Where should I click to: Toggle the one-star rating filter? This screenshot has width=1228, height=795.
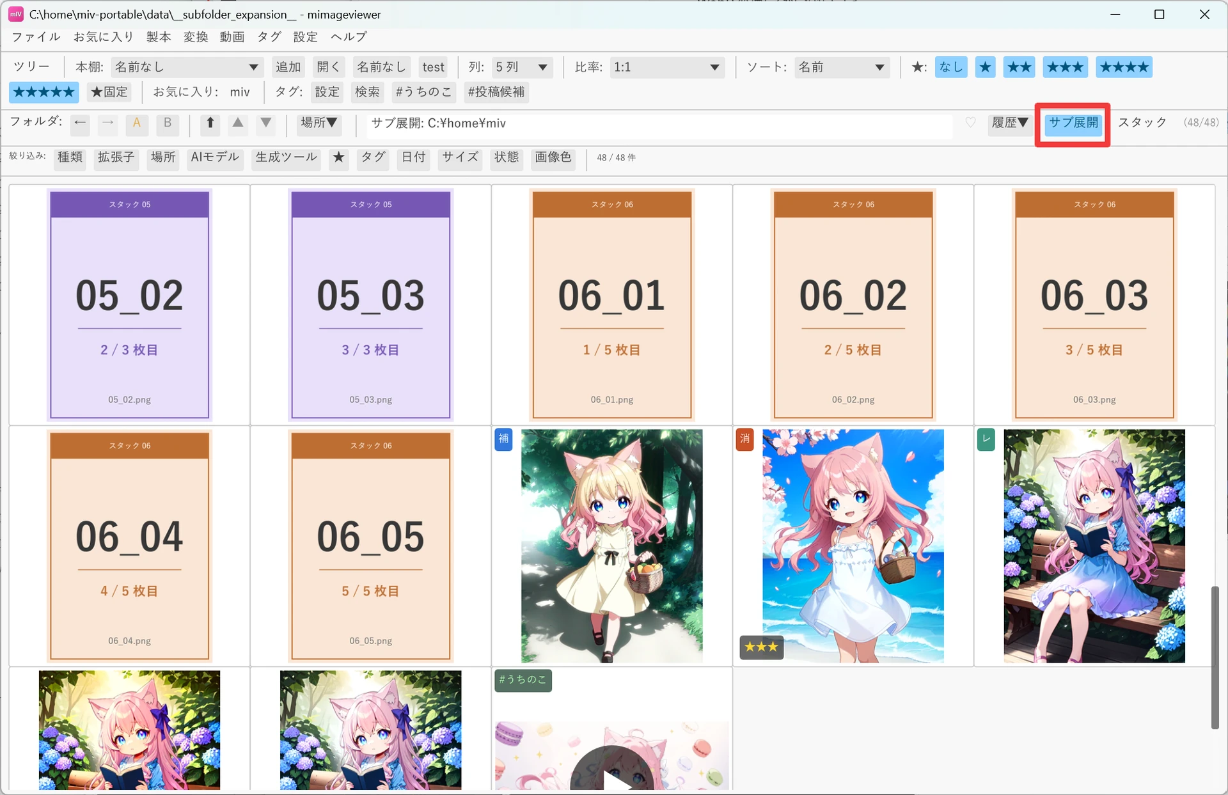986,67
